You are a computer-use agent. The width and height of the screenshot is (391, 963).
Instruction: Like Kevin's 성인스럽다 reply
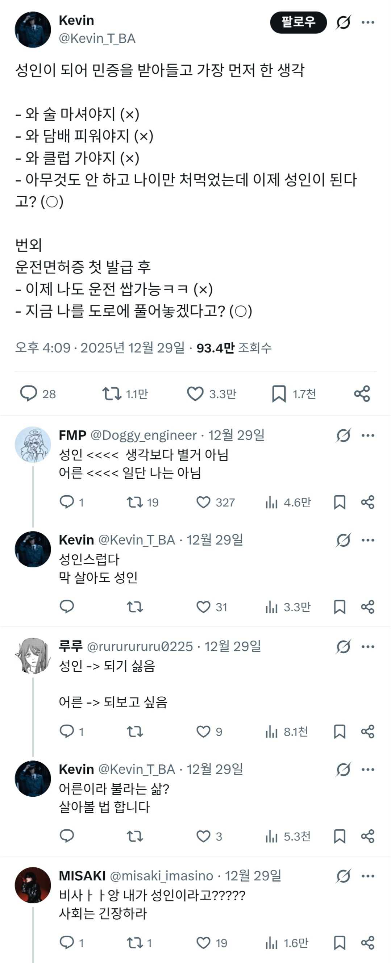(204, 607)
